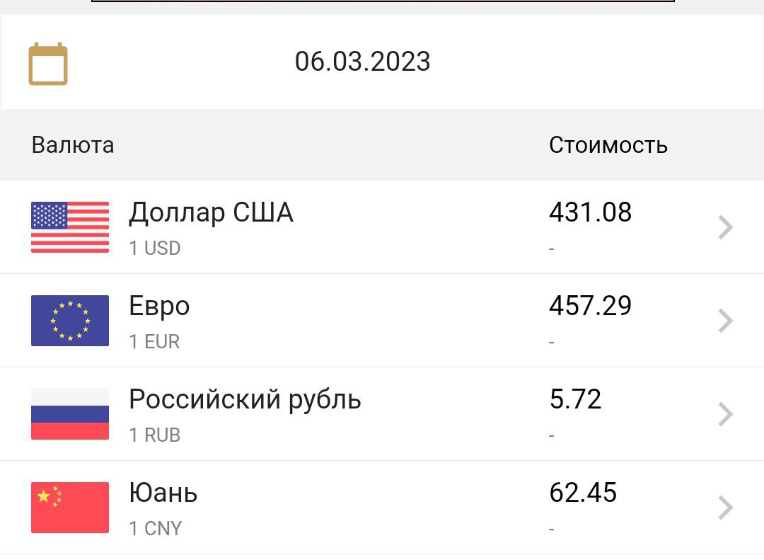Viewport: 764px width, 560px height.
Task: Click the European Union flag icon
Action: [70, 321]
